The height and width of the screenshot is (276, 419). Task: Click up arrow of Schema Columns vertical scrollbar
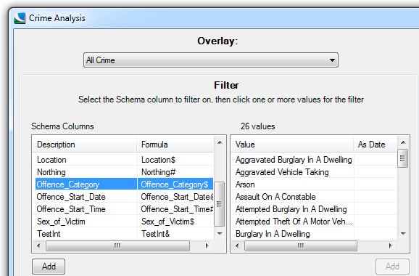coord(220,142)
